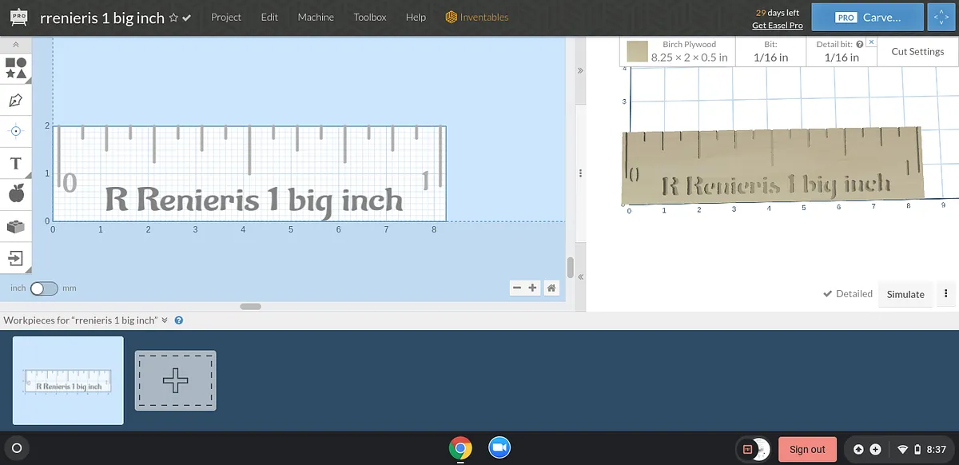This screenshot has height=465, width=959.
Task: Select the Shapes tool in left sidebar
Action: coord(16,68)
